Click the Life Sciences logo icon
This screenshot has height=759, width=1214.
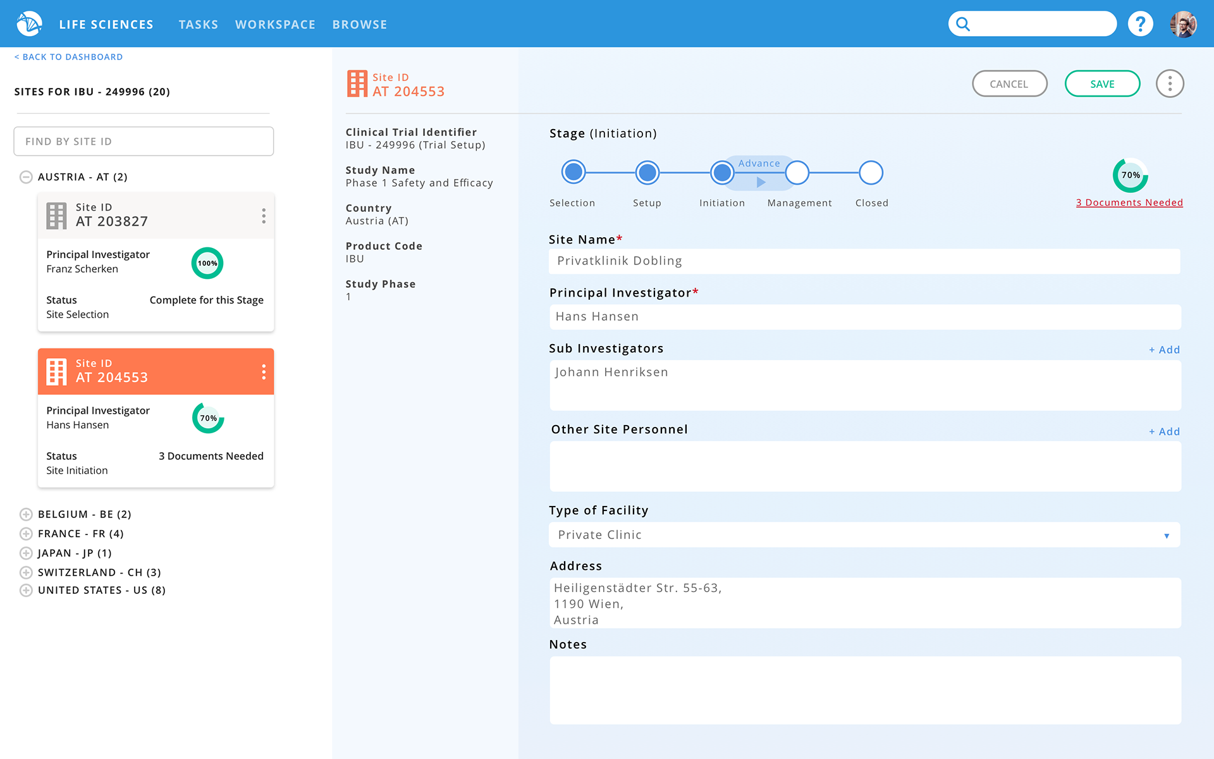click(29, 24)
